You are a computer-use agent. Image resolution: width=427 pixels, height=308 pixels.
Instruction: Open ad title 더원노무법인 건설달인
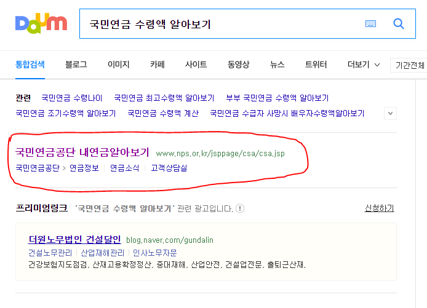tap(74, 239)
